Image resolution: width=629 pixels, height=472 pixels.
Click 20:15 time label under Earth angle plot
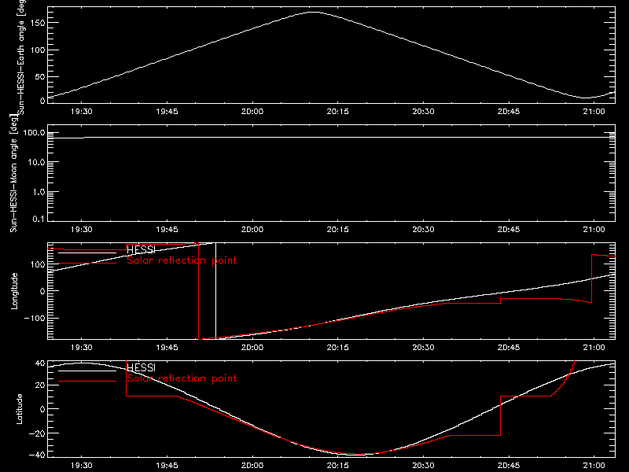(x=338, y=112)
